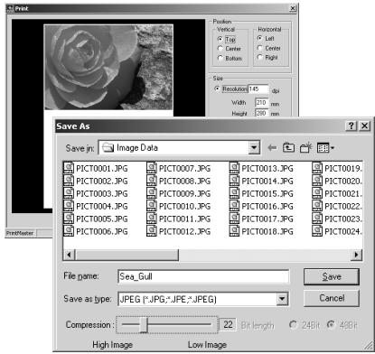Viewport: 375px width, 354px height.
Task: Open the Save in folder dropdown
Action: point(254,148)
